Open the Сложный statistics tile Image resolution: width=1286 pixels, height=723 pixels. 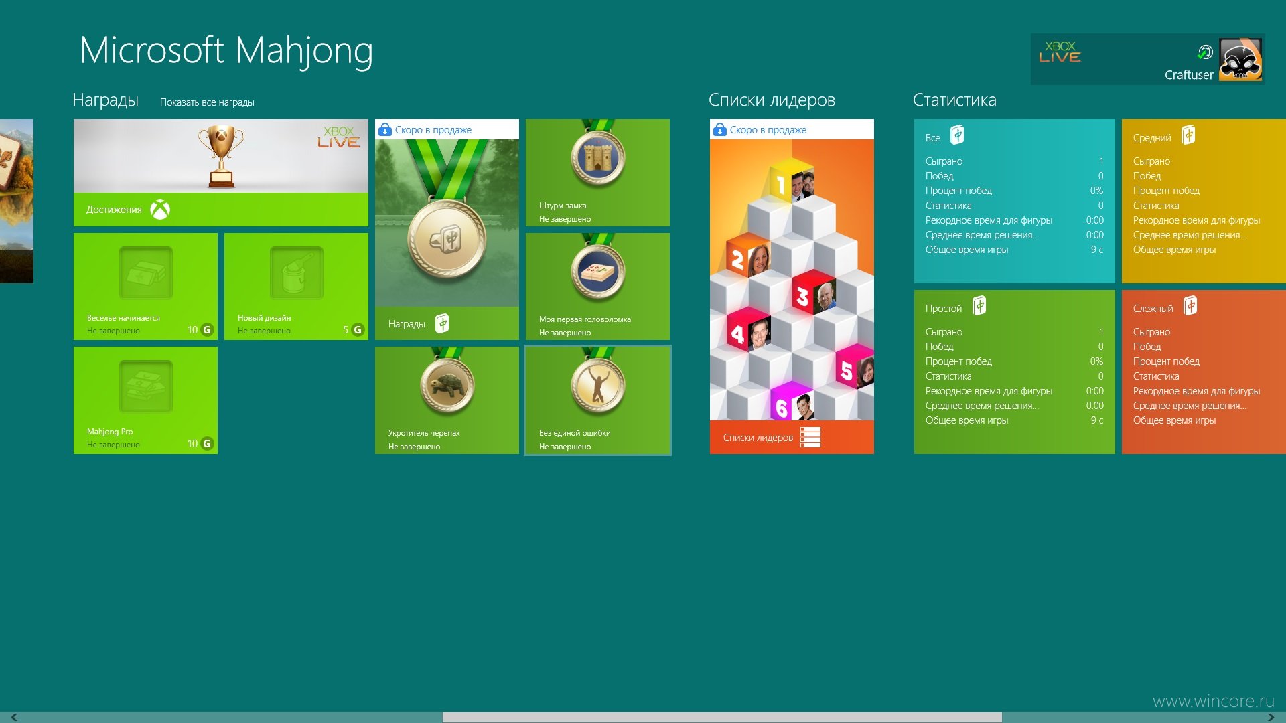1204,372
